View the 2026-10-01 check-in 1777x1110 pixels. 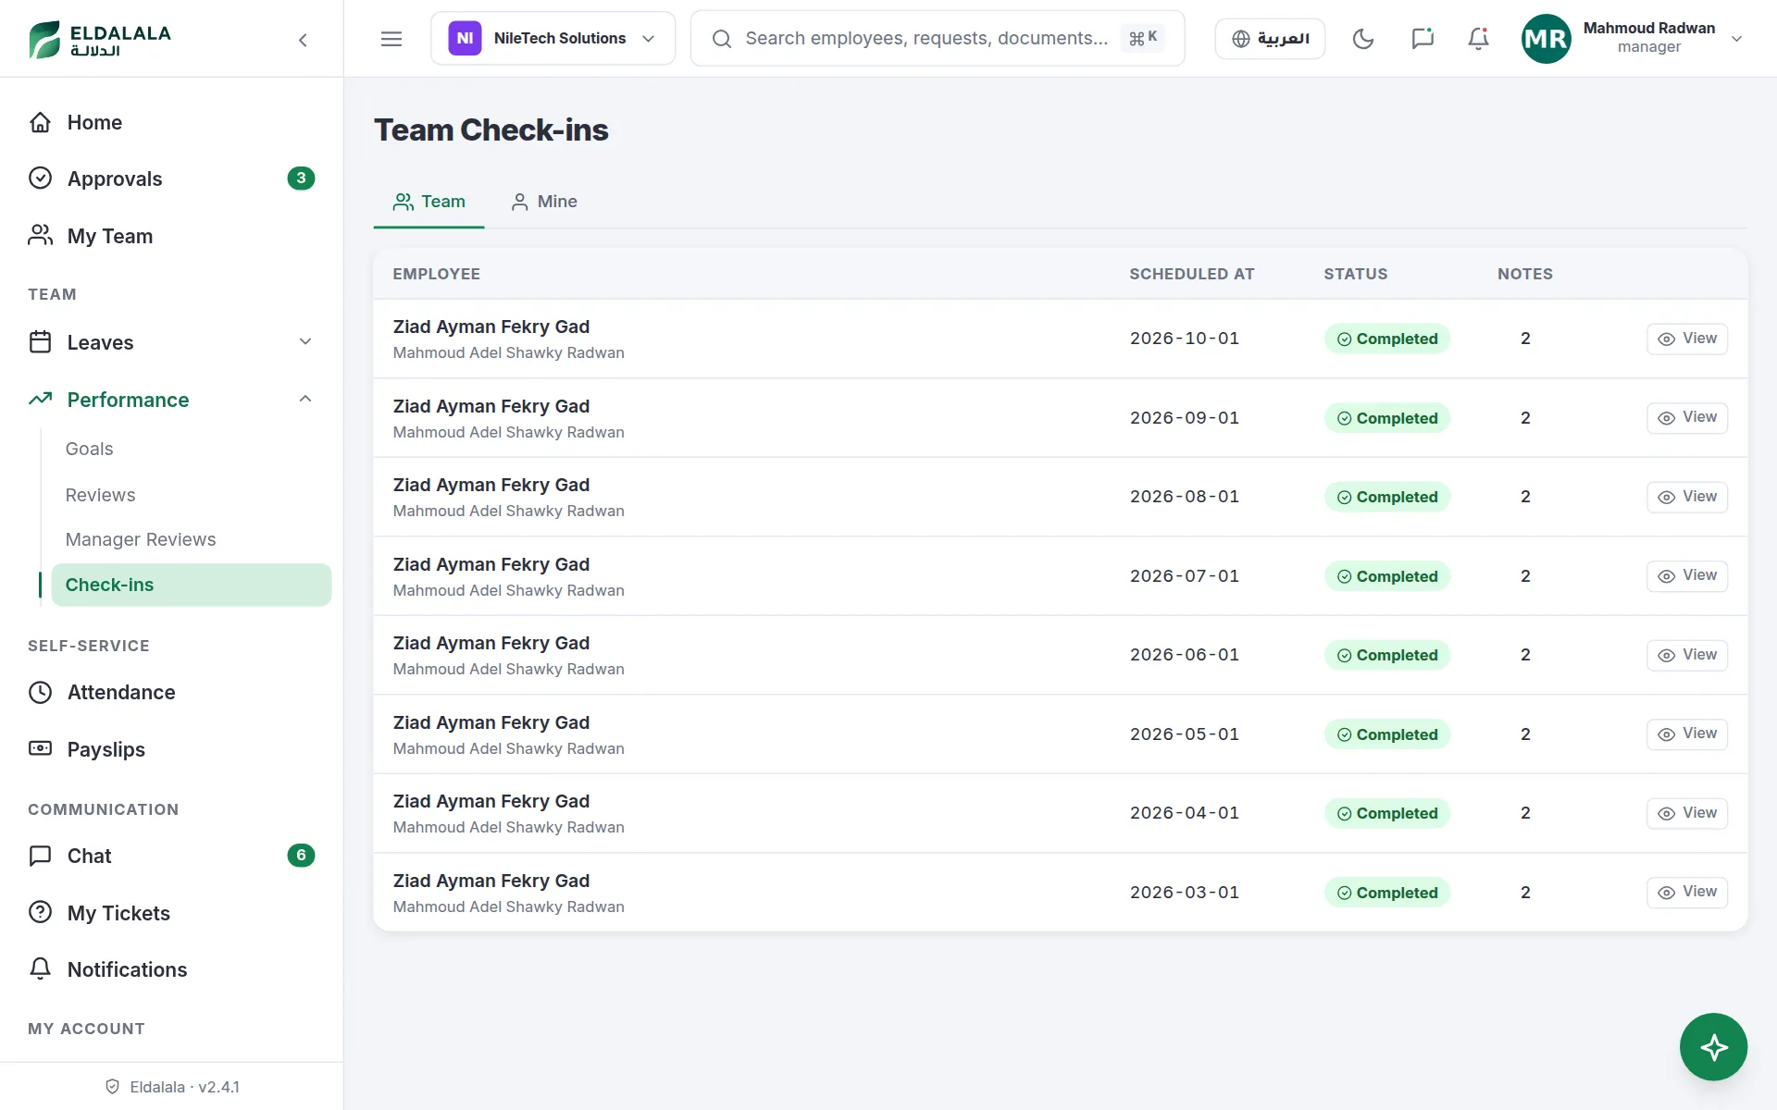point(1686,339)
